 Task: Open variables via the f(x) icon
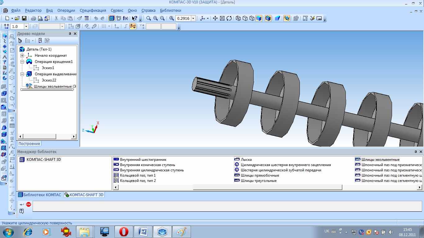[126, 18]
